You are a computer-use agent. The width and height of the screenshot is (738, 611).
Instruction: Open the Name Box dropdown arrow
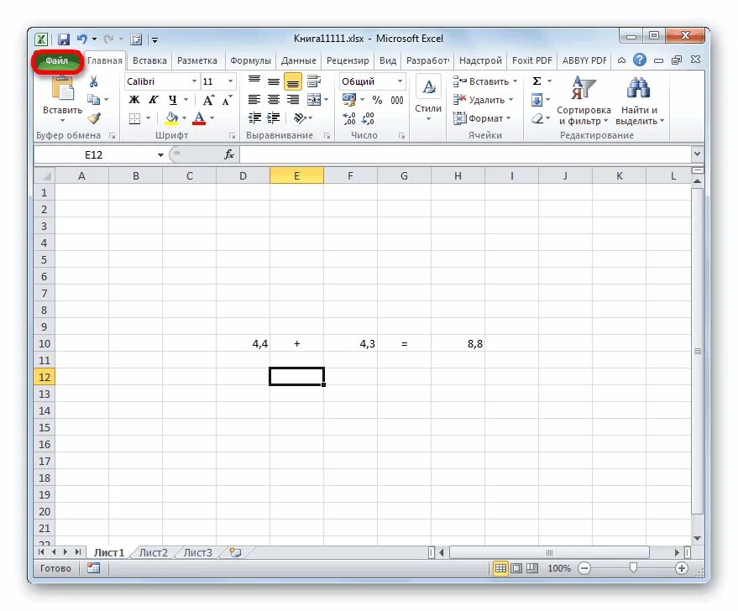pyautogui.click(x=160, y=154)
